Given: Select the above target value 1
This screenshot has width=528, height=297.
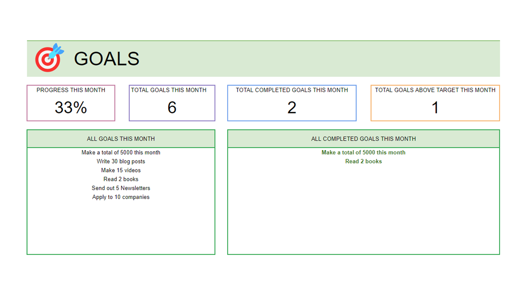Looking at the screenshot, I should [435, 108].
